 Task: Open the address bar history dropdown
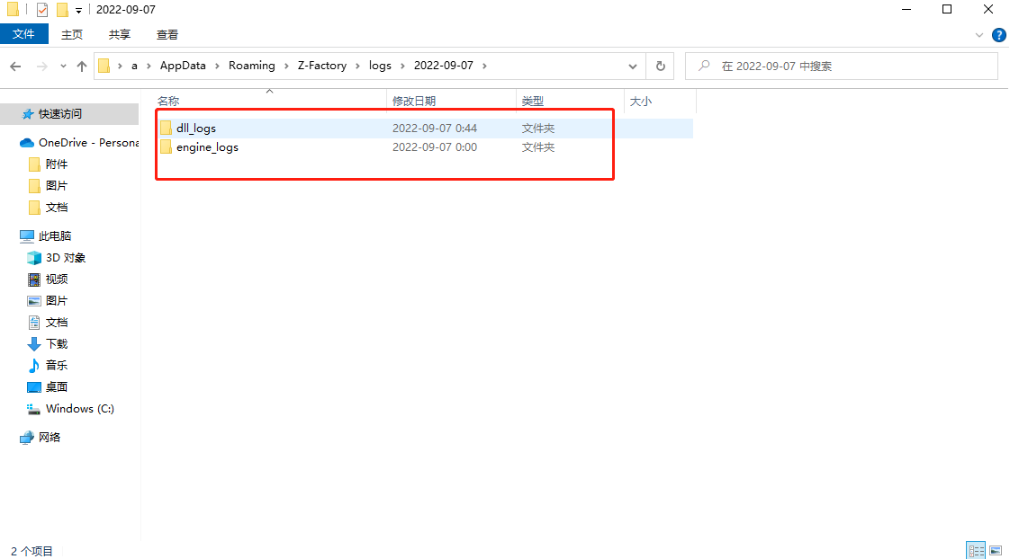[633, 67]
